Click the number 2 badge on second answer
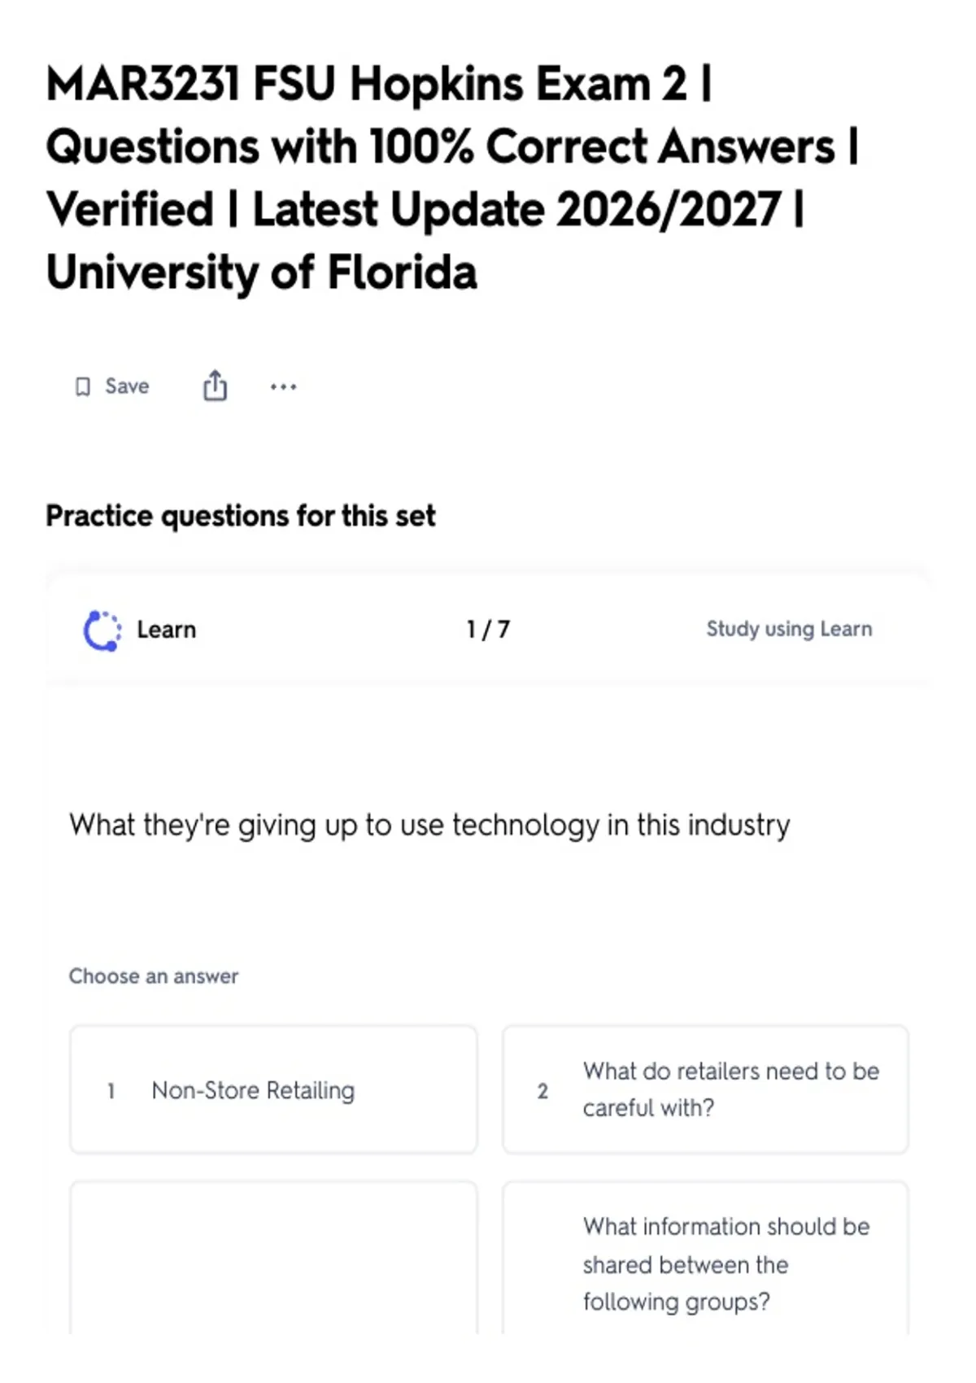976x1383 pixels. (542, 1091)
